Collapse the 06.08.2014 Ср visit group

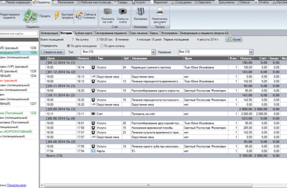[47, 118]
